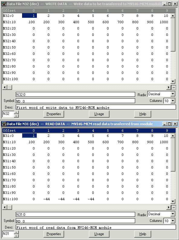
Task: Select N32 cell with value 1000
Action: click(164, 22)
